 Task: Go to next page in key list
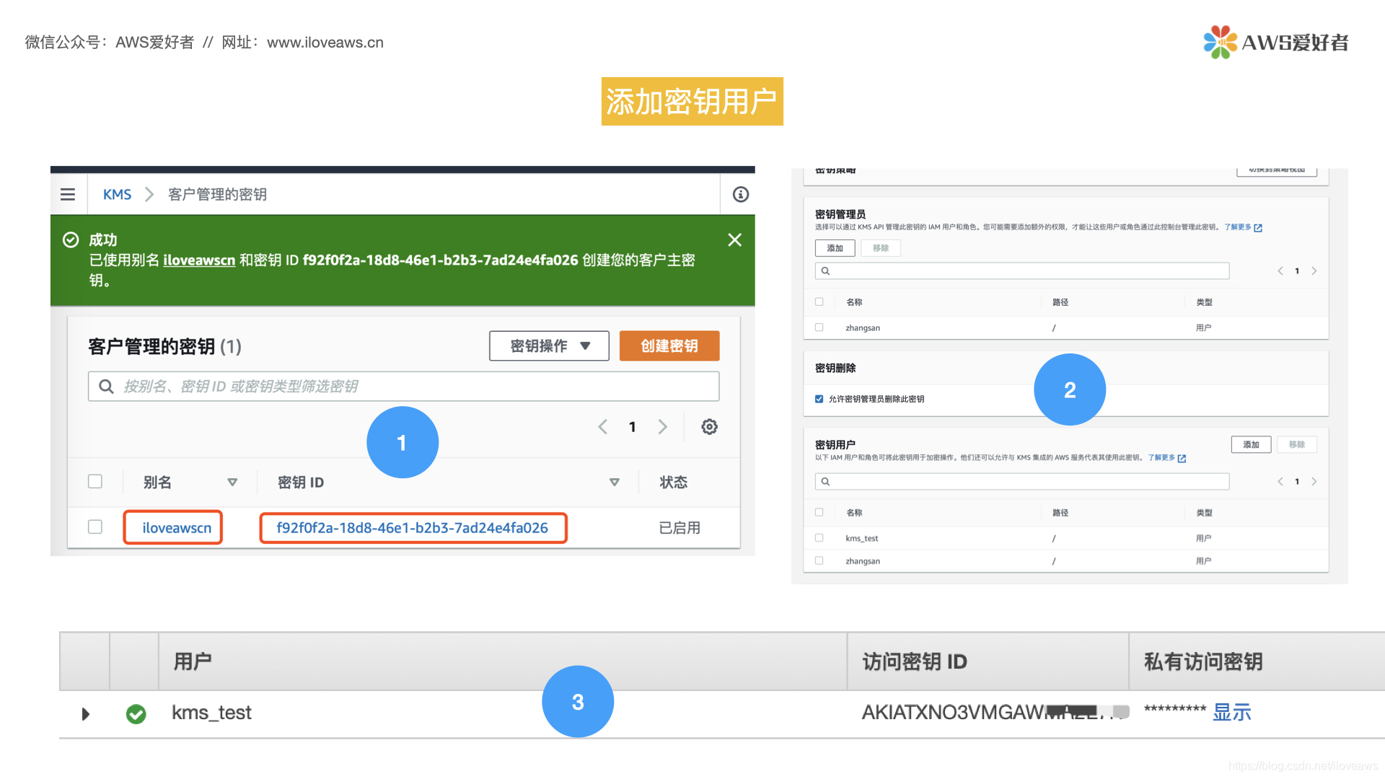(x=662, y=427)
